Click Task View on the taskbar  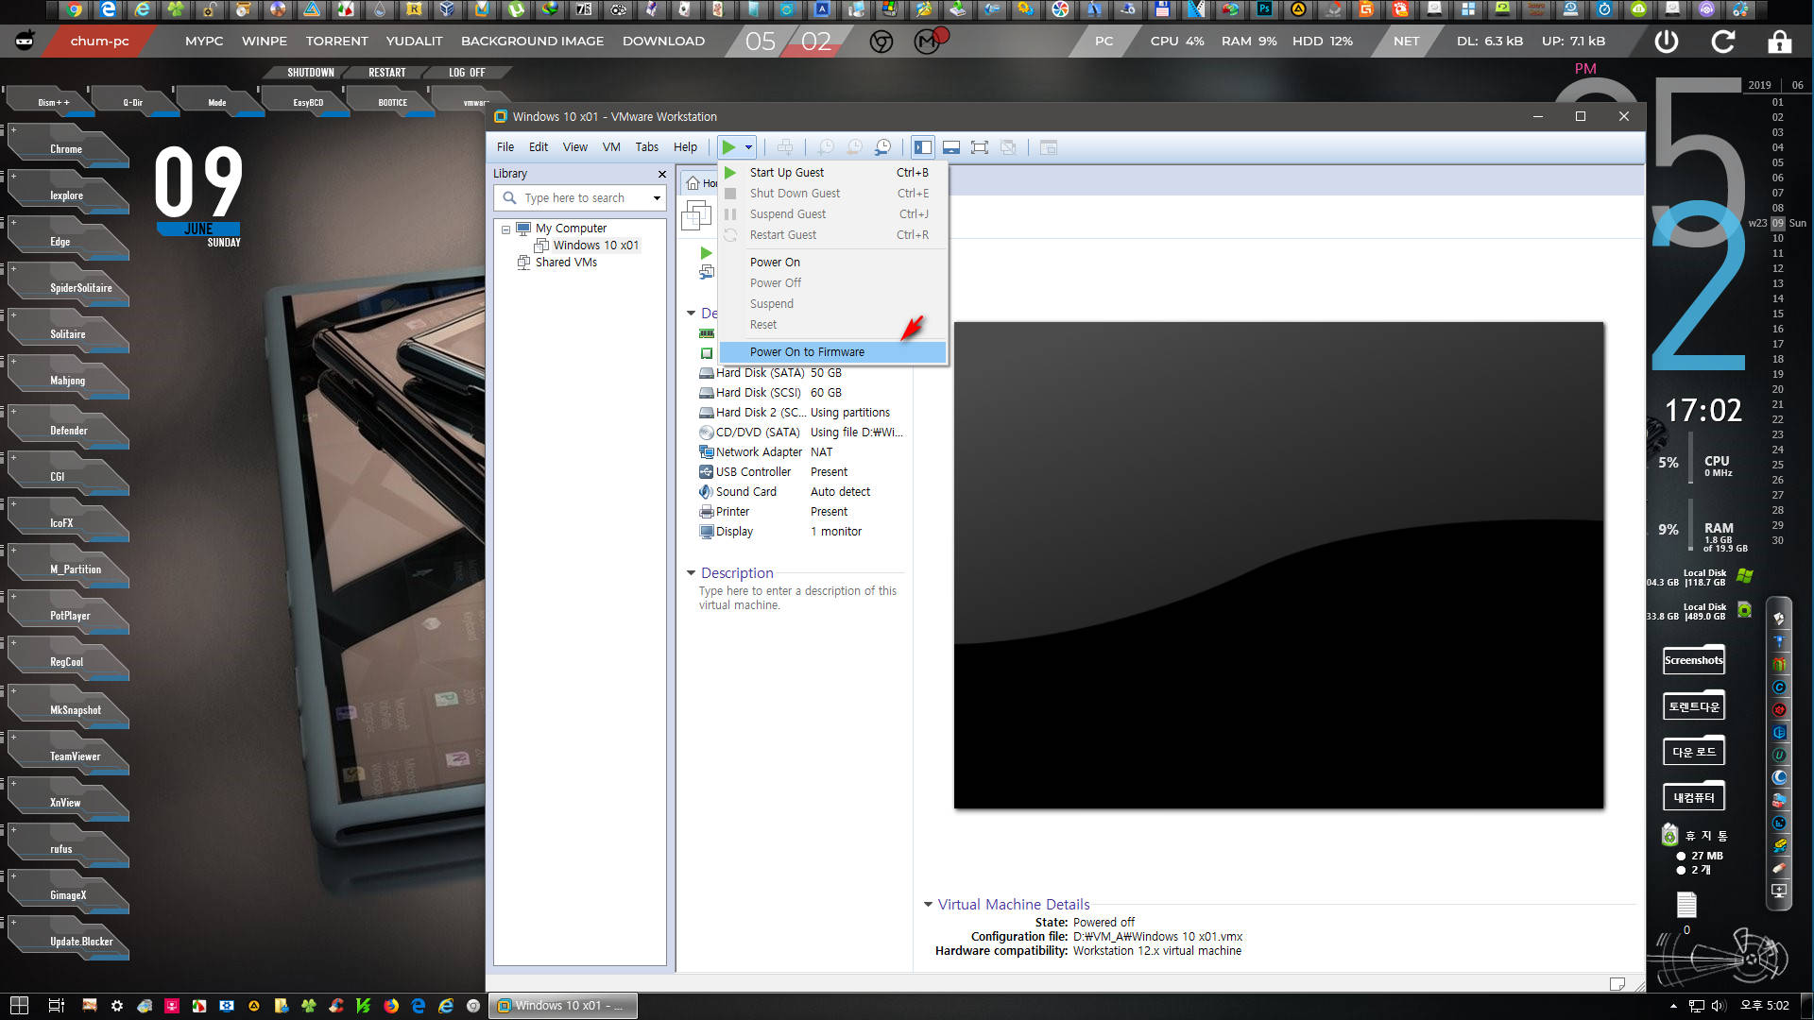[x=56, y=1006]
